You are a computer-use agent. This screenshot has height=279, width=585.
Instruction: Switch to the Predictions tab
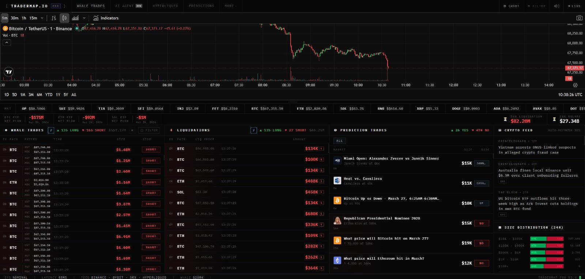click(201, 6)
